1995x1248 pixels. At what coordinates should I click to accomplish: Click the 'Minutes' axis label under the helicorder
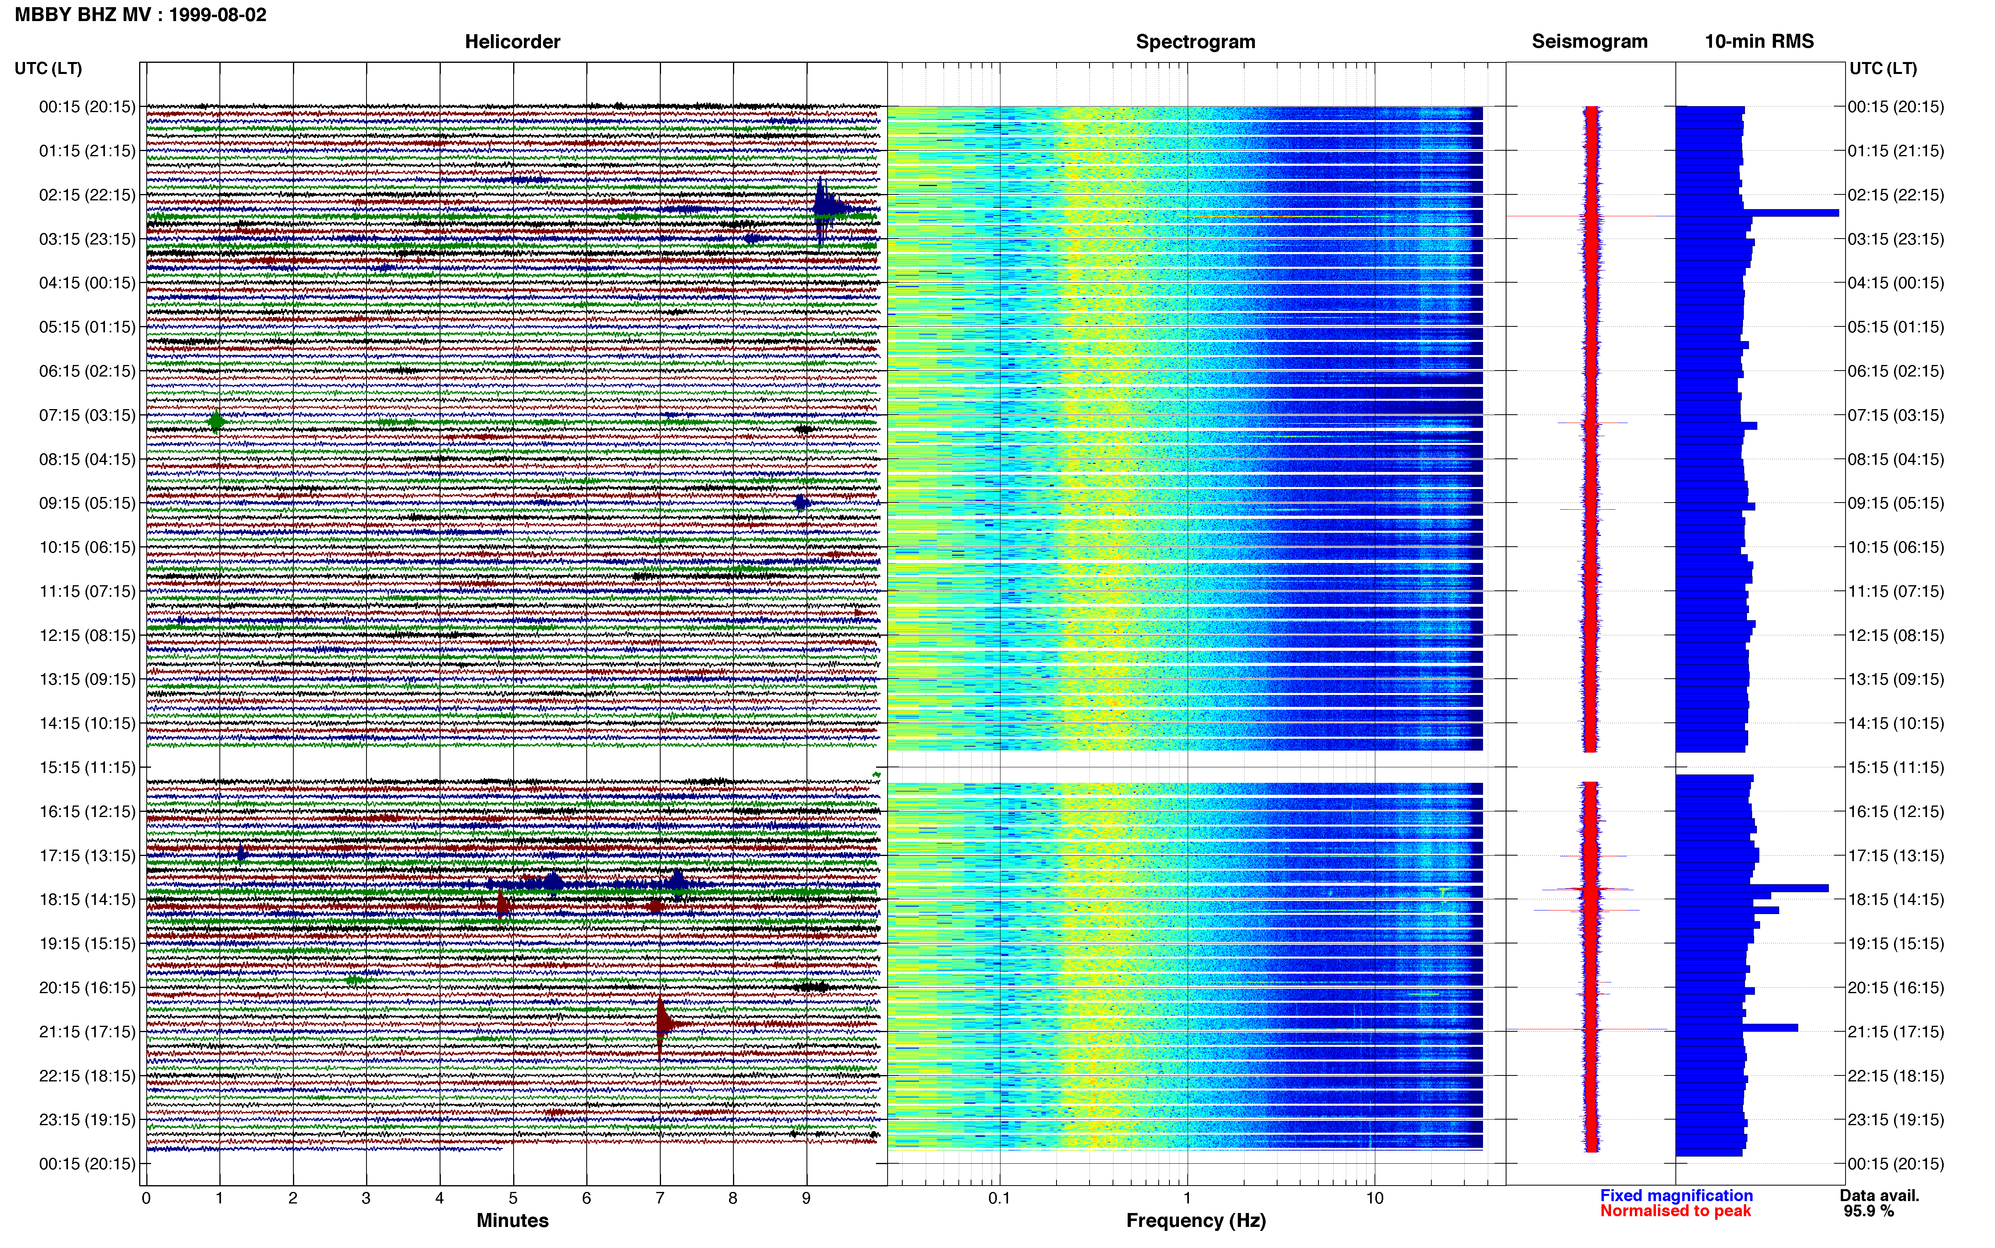512,1220
